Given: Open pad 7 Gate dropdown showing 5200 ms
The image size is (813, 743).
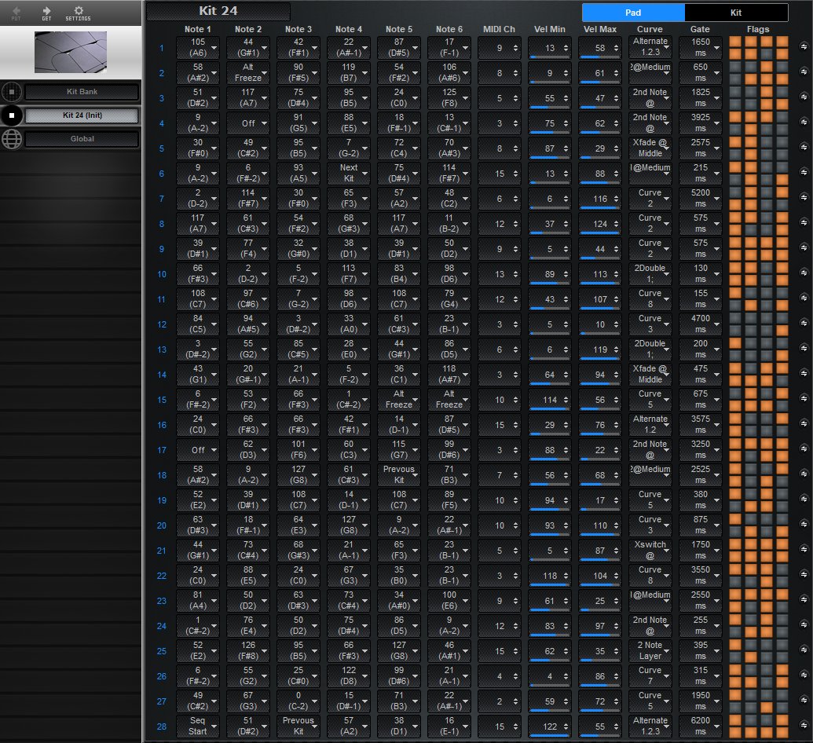Looking at the screenshot, I should point(701,198).
